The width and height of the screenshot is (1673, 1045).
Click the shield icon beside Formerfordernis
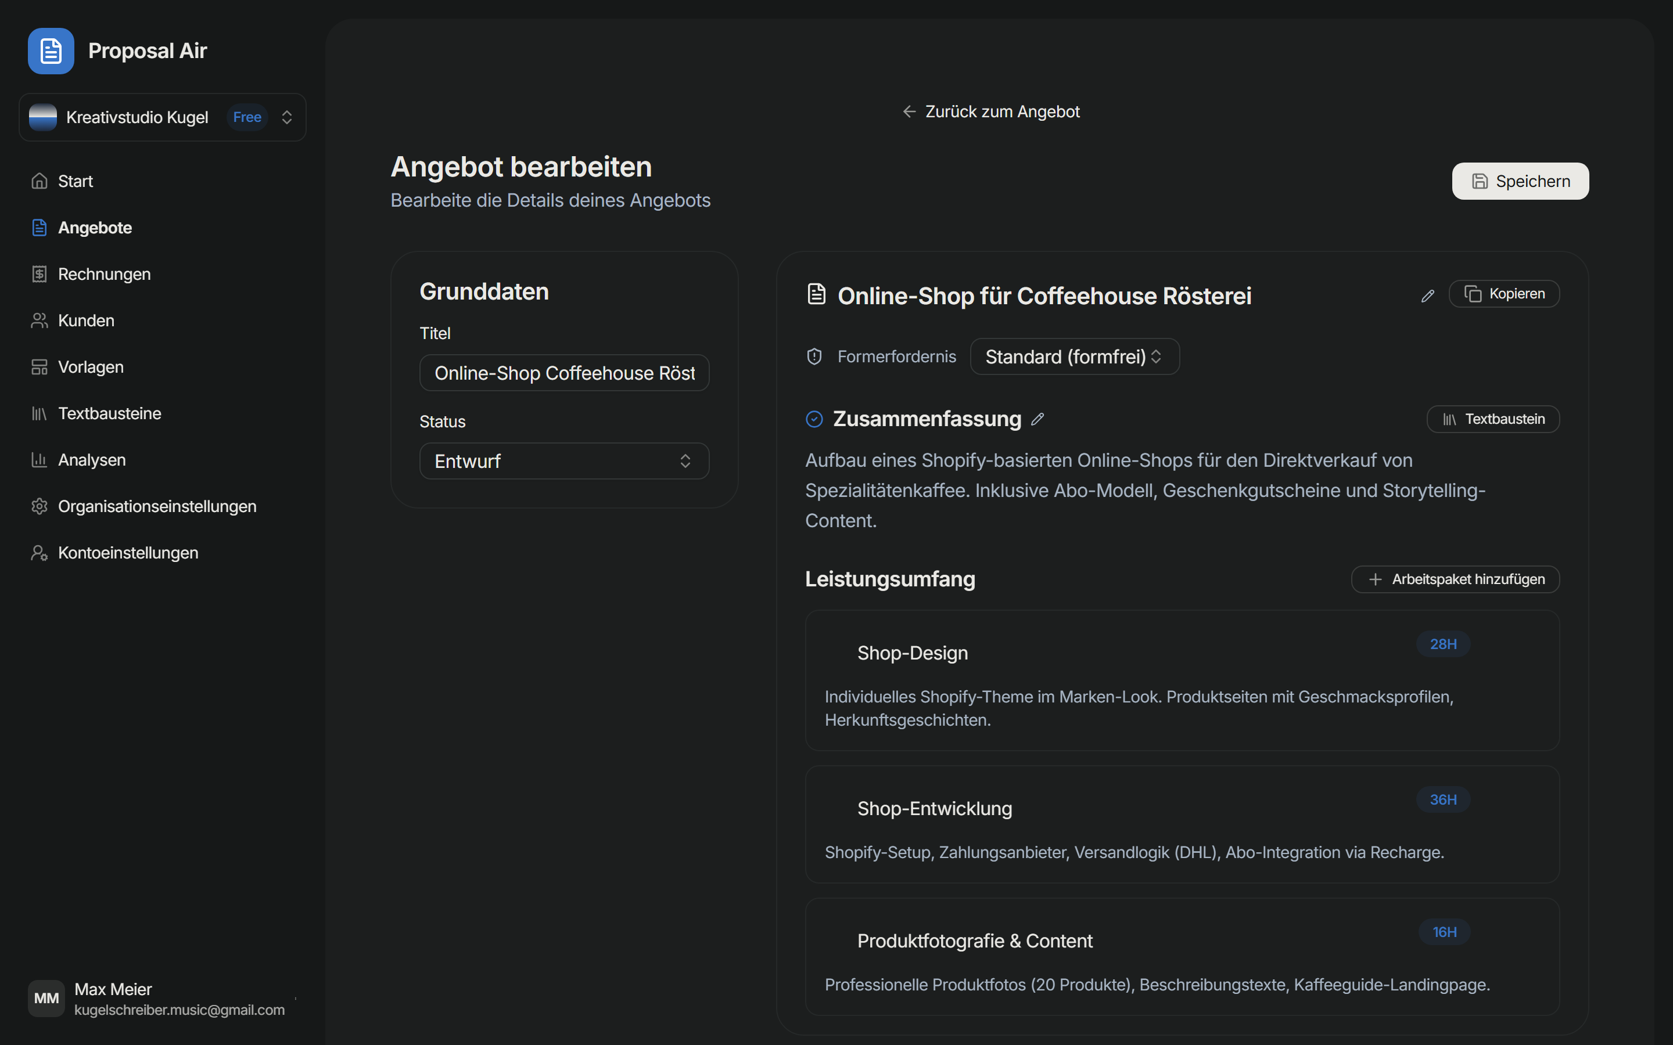pos(814,356)
